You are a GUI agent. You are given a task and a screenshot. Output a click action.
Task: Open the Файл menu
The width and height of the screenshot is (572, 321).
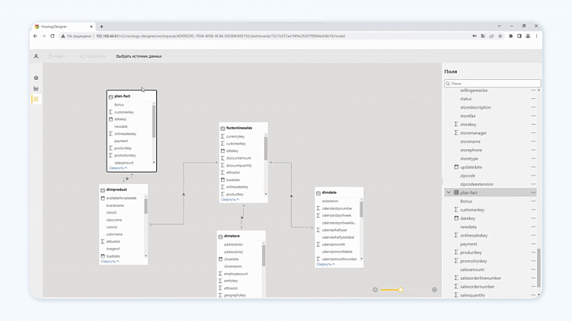(x=58, y=56)
